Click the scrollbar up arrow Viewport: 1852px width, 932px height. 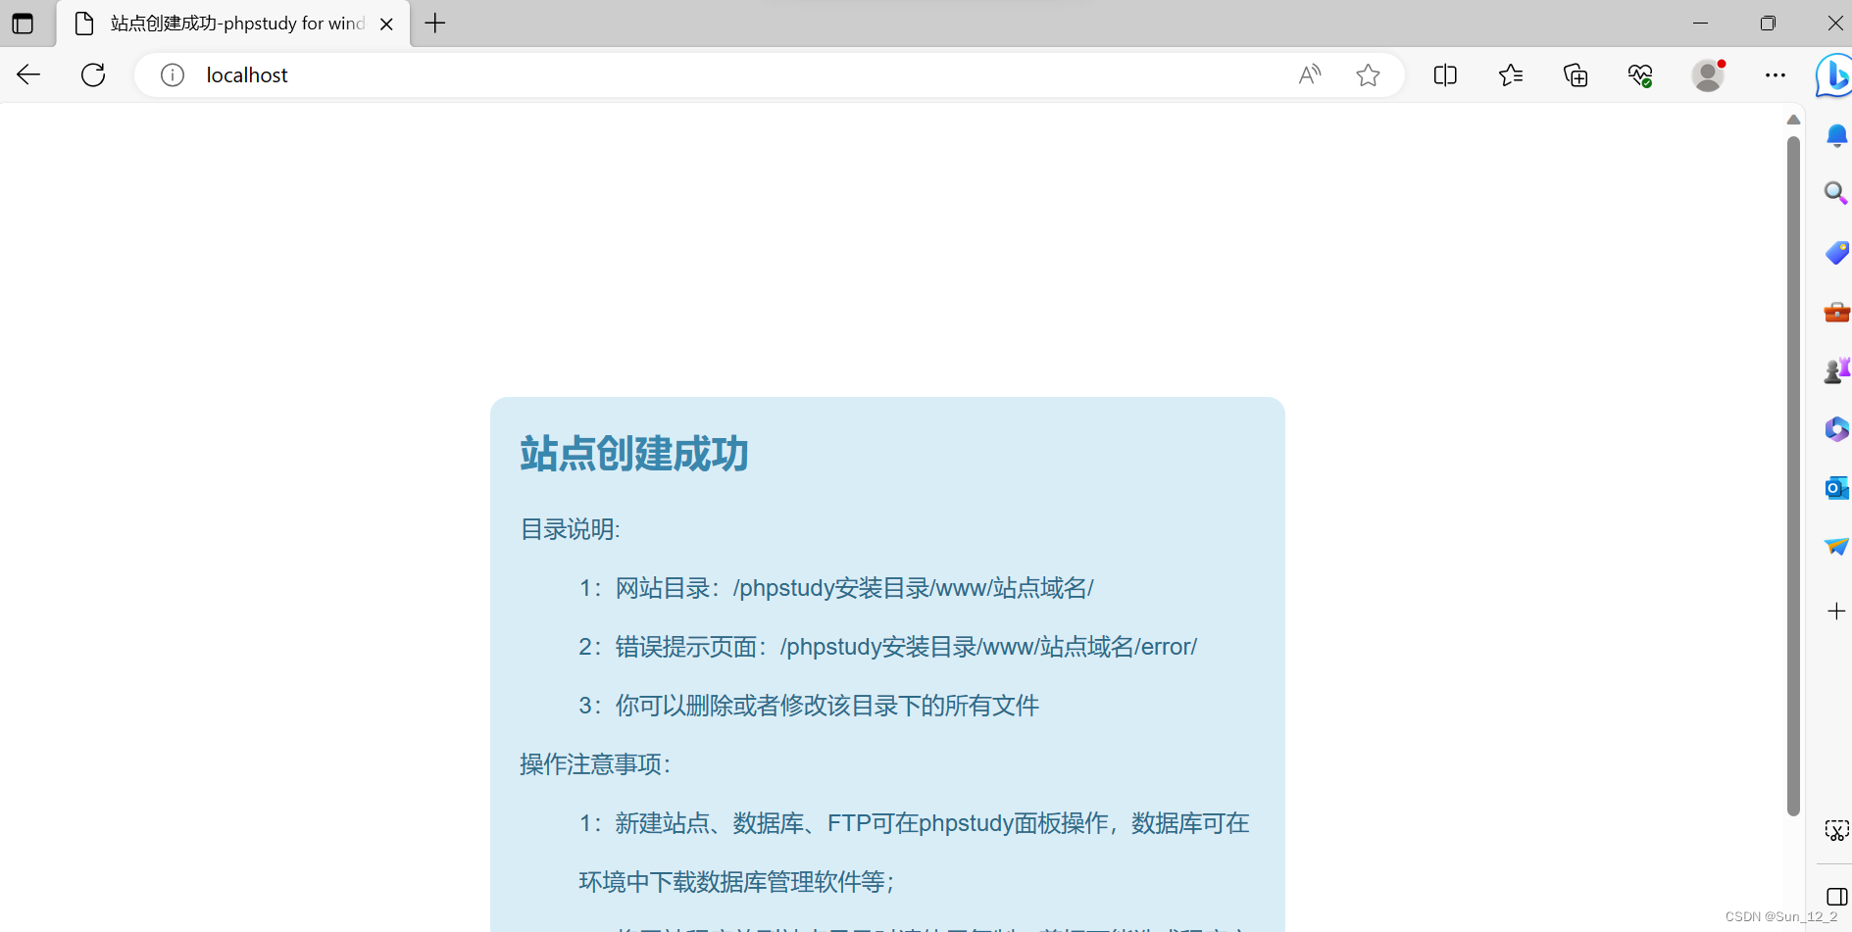click(1793, 120)
